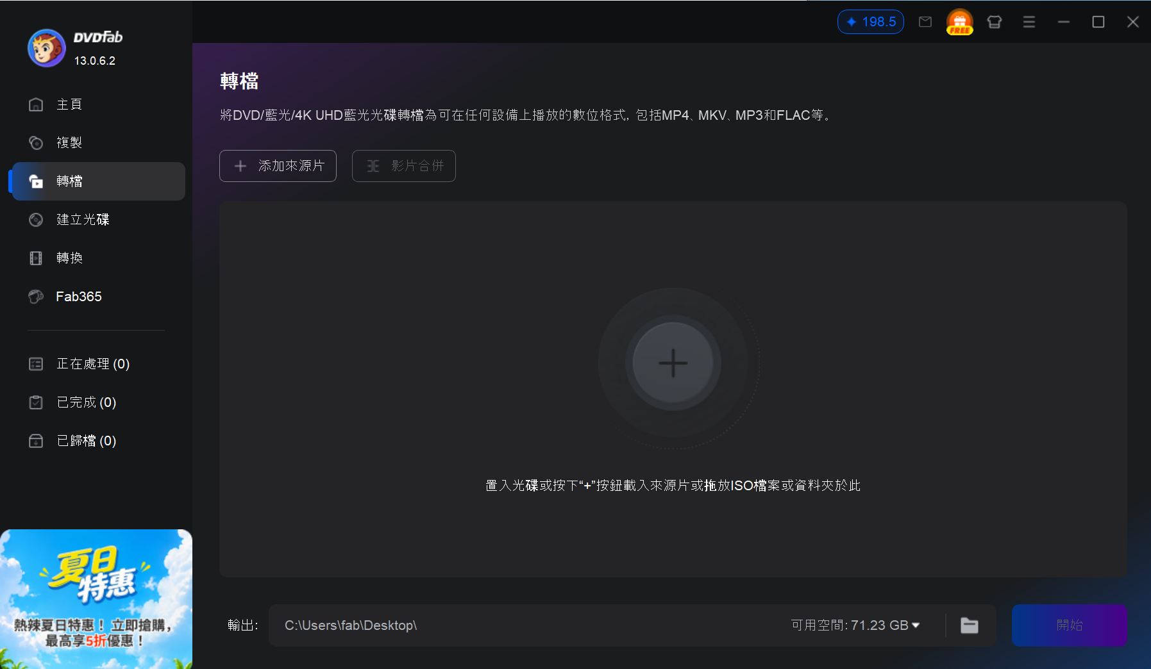Click the icon beside Fab365
Screen dimensions: 1151x669
(x=36, y=297)
